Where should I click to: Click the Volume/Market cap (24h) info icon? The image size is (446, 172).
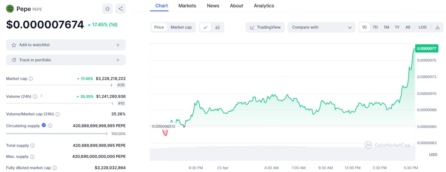[x=57, y=114]
